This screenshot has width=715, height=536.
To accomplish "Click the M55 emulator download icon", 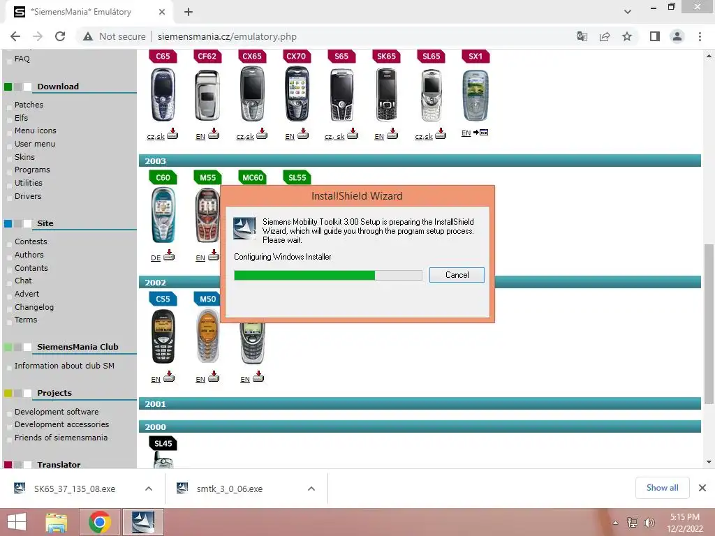I will pyautogui.click(x=214, y=255).
